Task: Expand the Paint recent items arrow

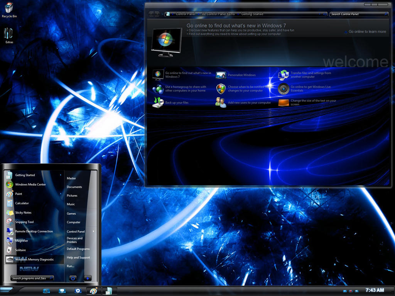Action: pos(61,194)
